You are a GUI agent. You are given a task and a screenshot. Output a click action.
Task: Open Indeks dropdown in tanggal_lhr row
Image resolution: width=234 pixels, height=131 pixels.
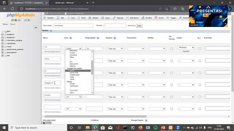coord(186,85)
